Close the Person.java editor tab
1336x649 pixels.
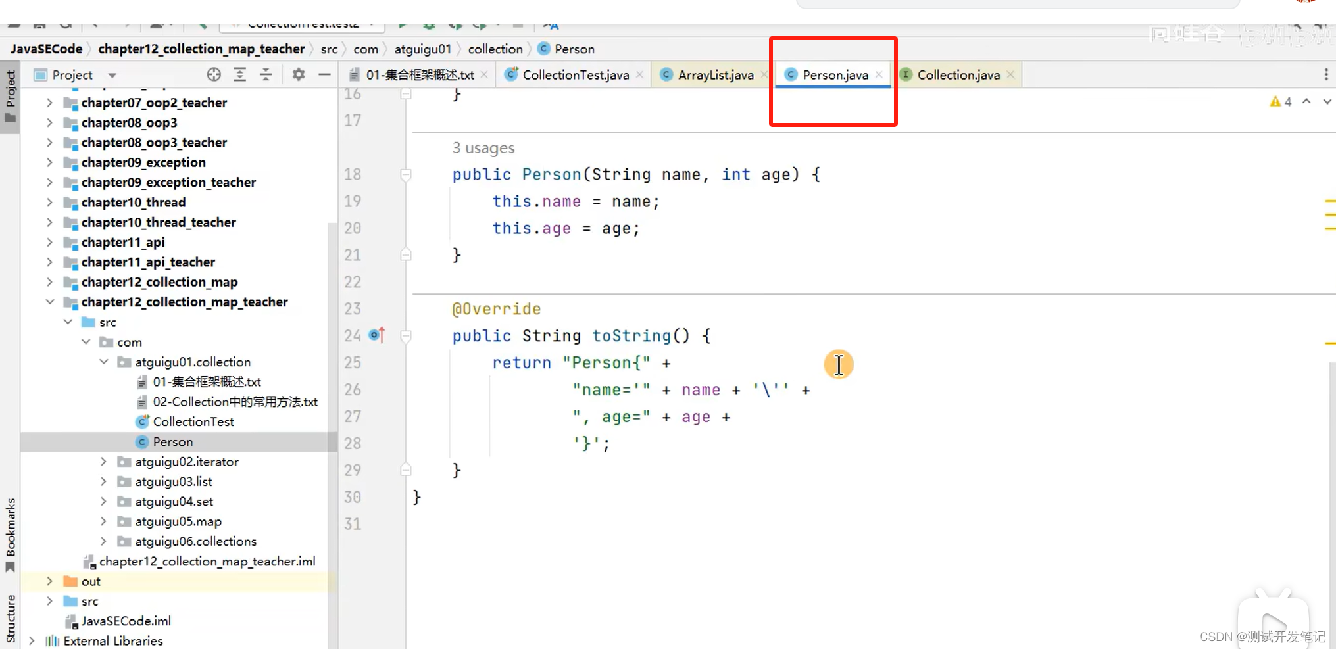879,75
